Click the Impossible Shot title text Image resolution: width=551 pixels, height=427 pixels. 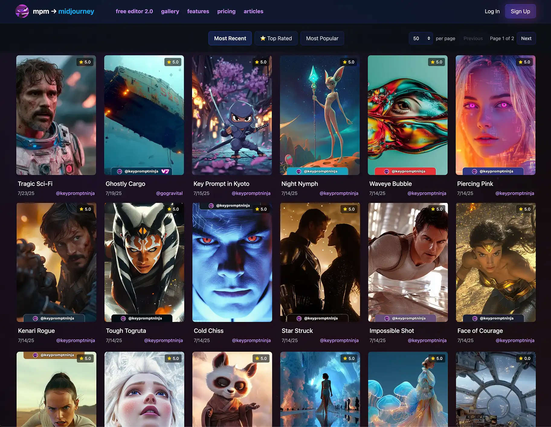tap(392, 331)
